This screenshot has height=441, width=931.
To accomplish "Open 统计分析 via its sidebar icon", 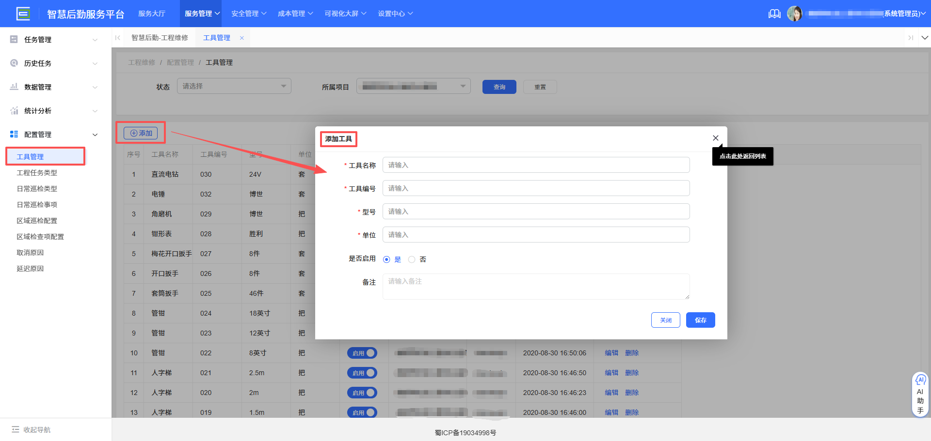I will point(14,110).
